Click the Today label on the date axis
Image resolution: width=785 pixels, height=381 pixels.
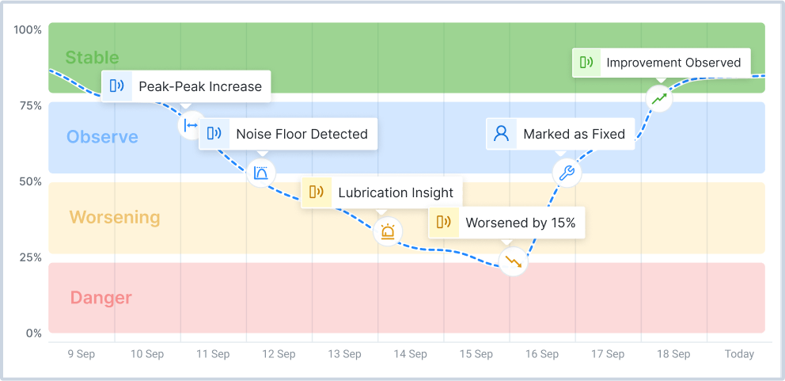(x=739, y=354)
